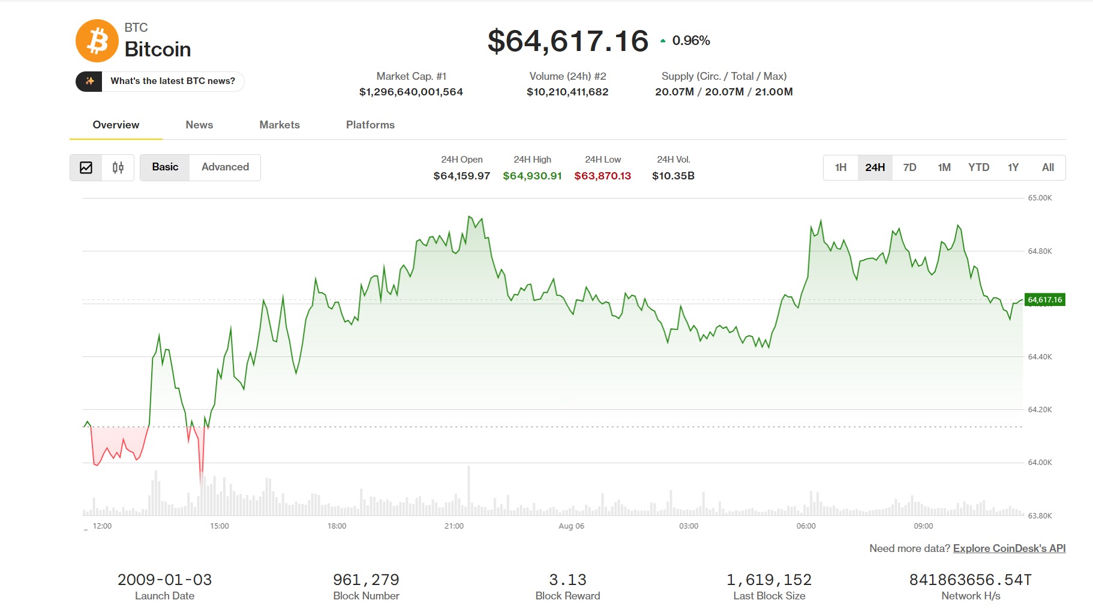
Task: Click the green 64,617.16 current price tag
Action: click(1045, 299)
